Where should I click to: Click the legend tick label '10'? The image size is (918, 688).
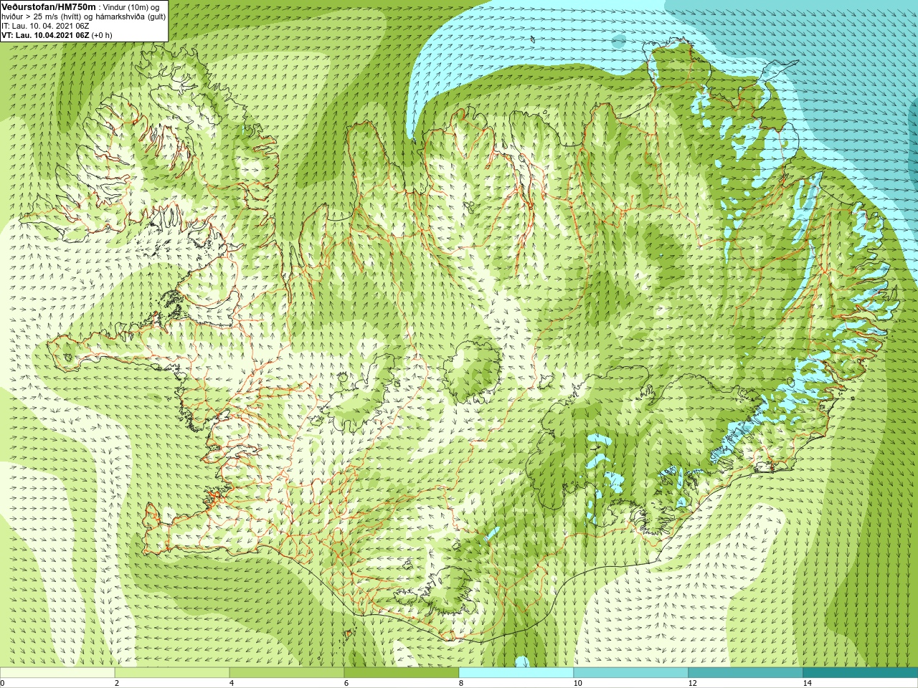point(577,683)
